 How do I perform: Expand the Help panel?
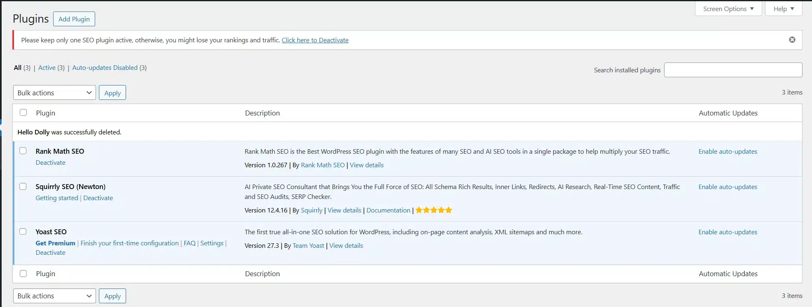(x=783, y=9)
